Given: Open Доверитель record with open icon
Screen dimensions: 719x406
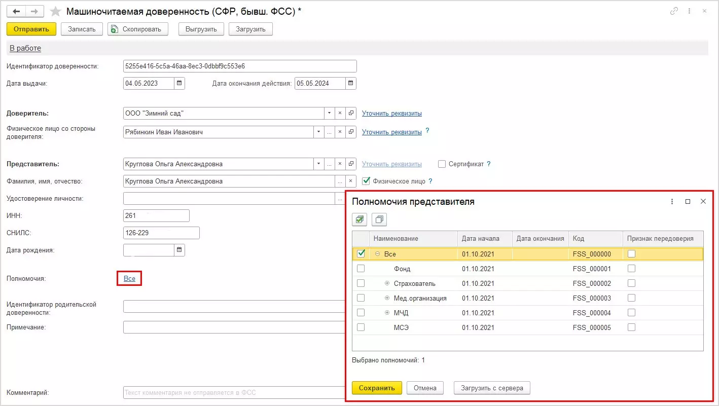Looking at the screenshot, I should (351, 113).
